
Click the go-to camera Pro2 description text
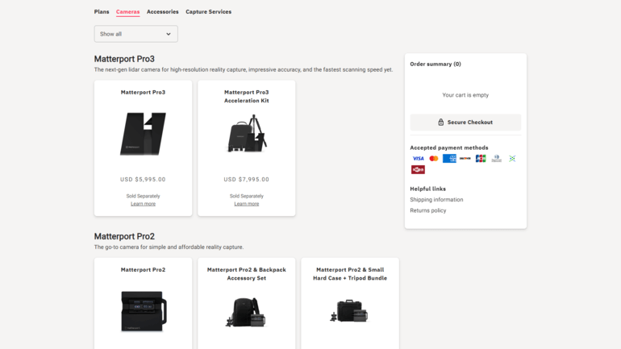pos(169,247)
